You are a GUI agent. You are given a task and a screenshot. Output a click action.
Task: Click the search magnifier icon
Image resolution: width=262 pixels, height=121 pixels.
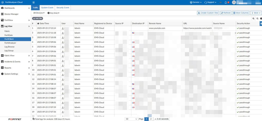click(254, 19)
